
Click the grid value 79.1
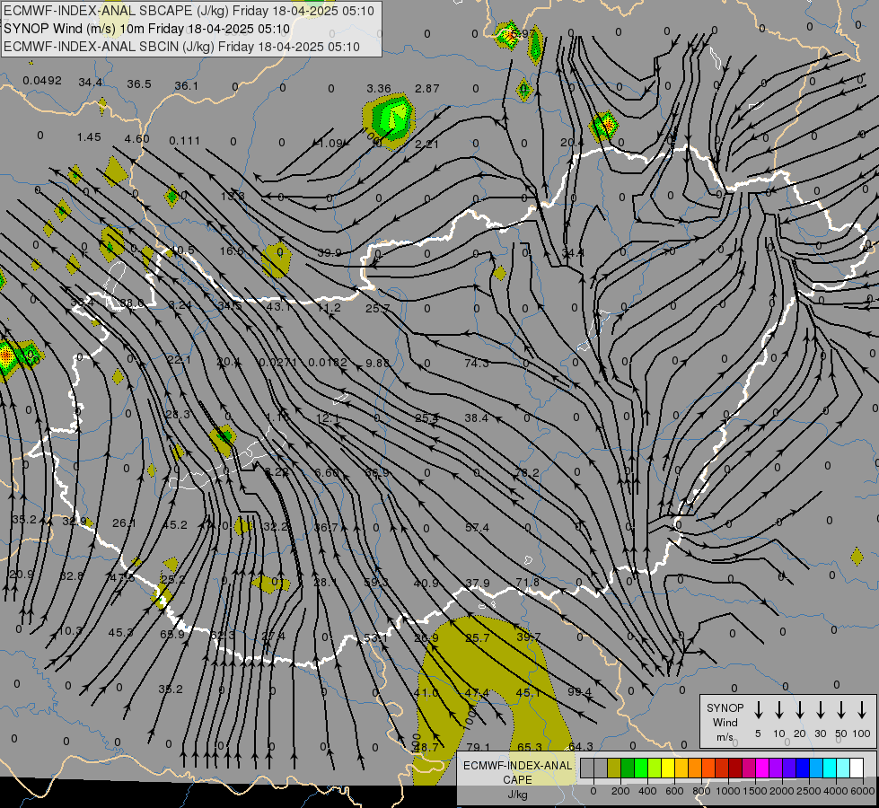pos(479,748)
